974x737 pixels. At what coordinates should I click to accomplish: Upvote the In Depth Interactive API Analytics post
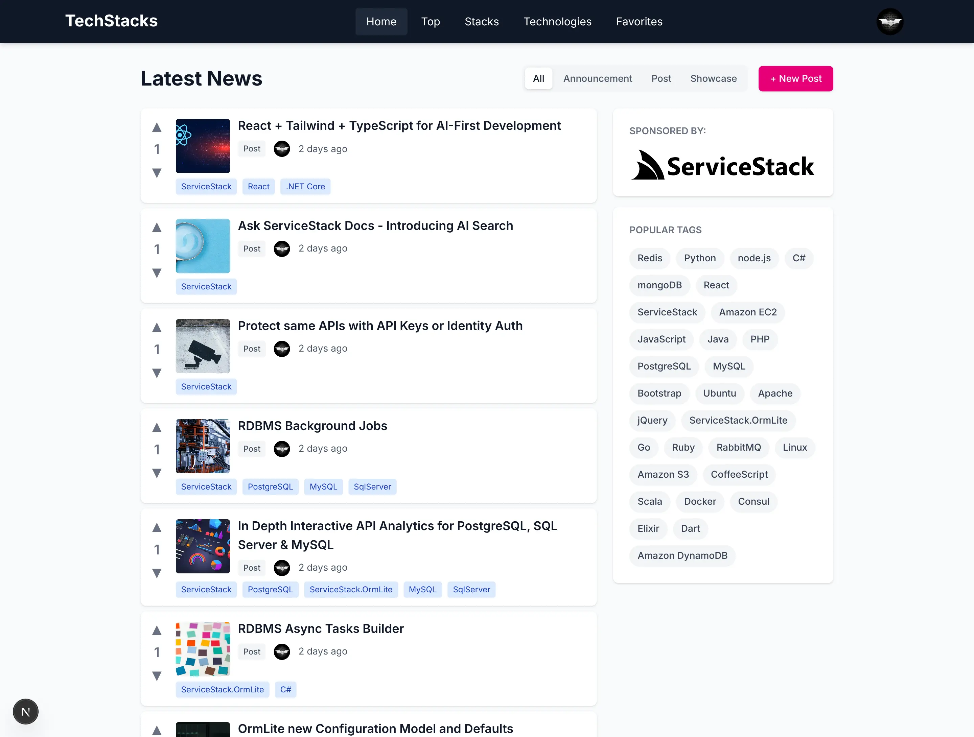(x=157, y=528)
